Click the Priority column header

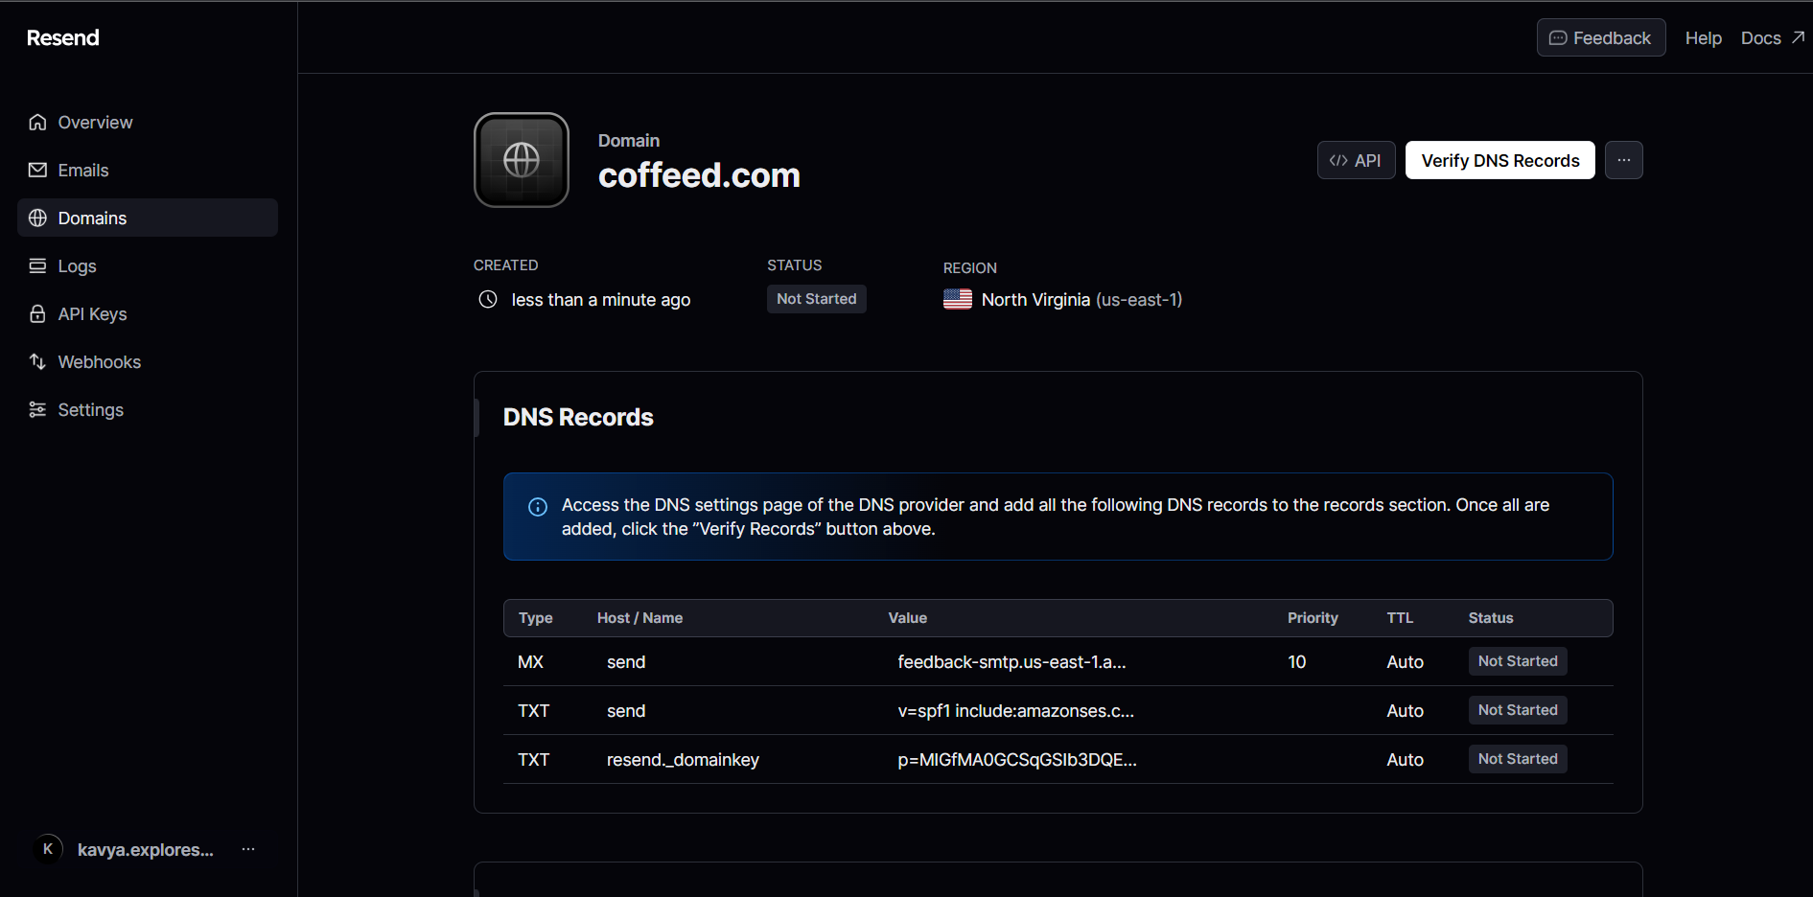click(1313, 618)
